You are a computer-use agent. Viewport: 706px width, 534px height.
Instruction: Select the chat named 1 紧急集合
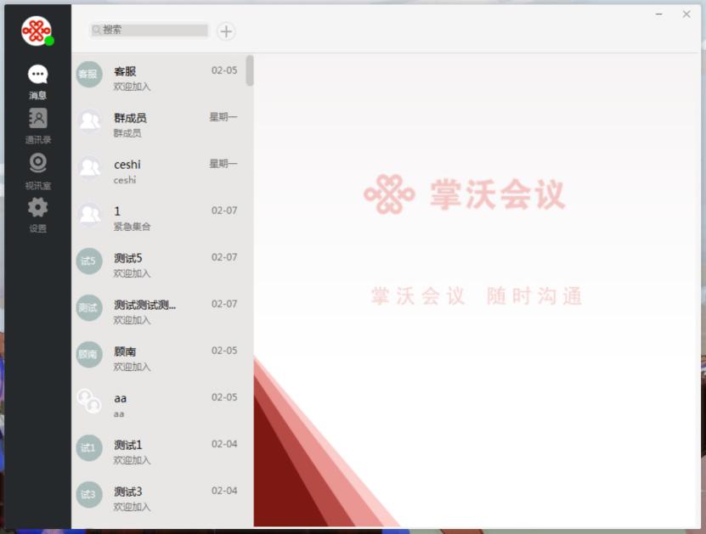click(161, 218)
